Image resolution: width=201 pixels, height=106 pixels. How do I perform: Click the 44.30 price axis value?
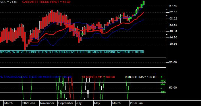pos(173,38)
